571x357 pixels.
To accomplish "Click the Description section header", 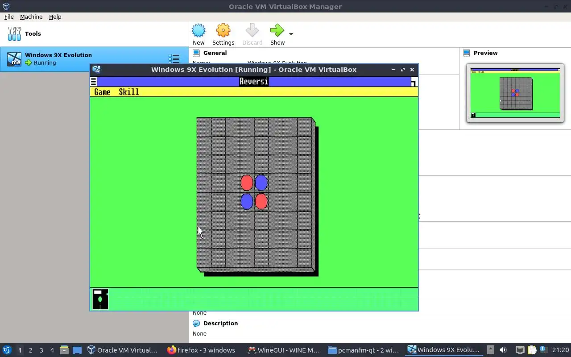I will tap(220, 323).
